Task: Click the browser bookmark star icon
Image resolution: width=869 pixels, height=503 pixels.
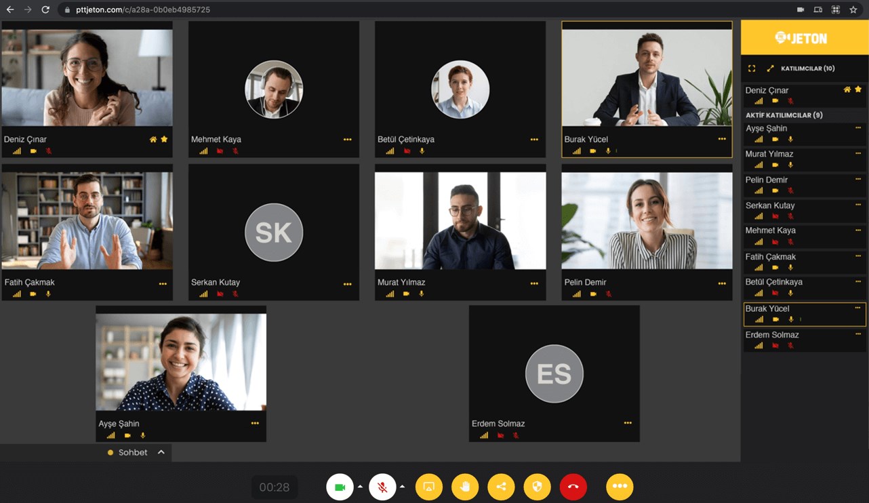Action: pos(853,9)
